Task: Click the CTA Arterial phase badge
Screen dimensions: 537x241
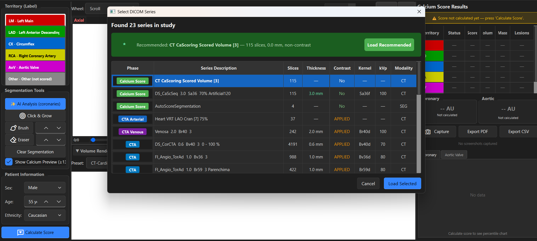Action: pos(132,119)
